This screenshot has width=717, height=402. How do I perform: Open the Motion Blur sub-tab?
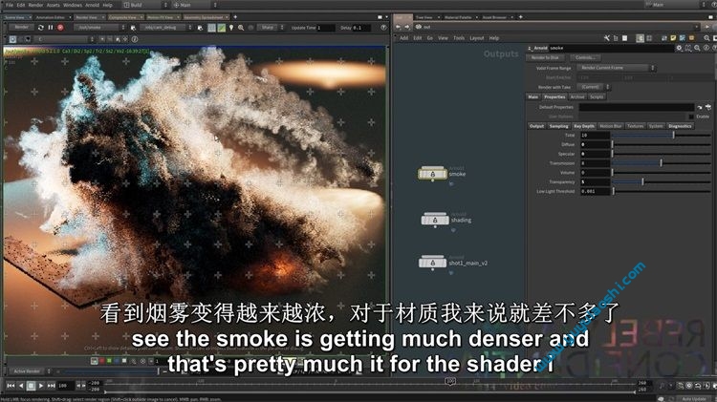coord(611,126)
